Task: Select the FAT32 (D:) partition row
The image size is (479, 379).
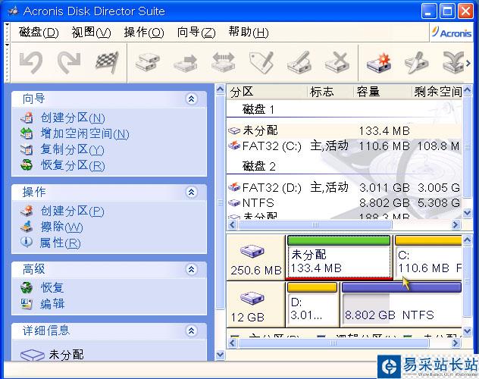Action: [x=344, y=187]
